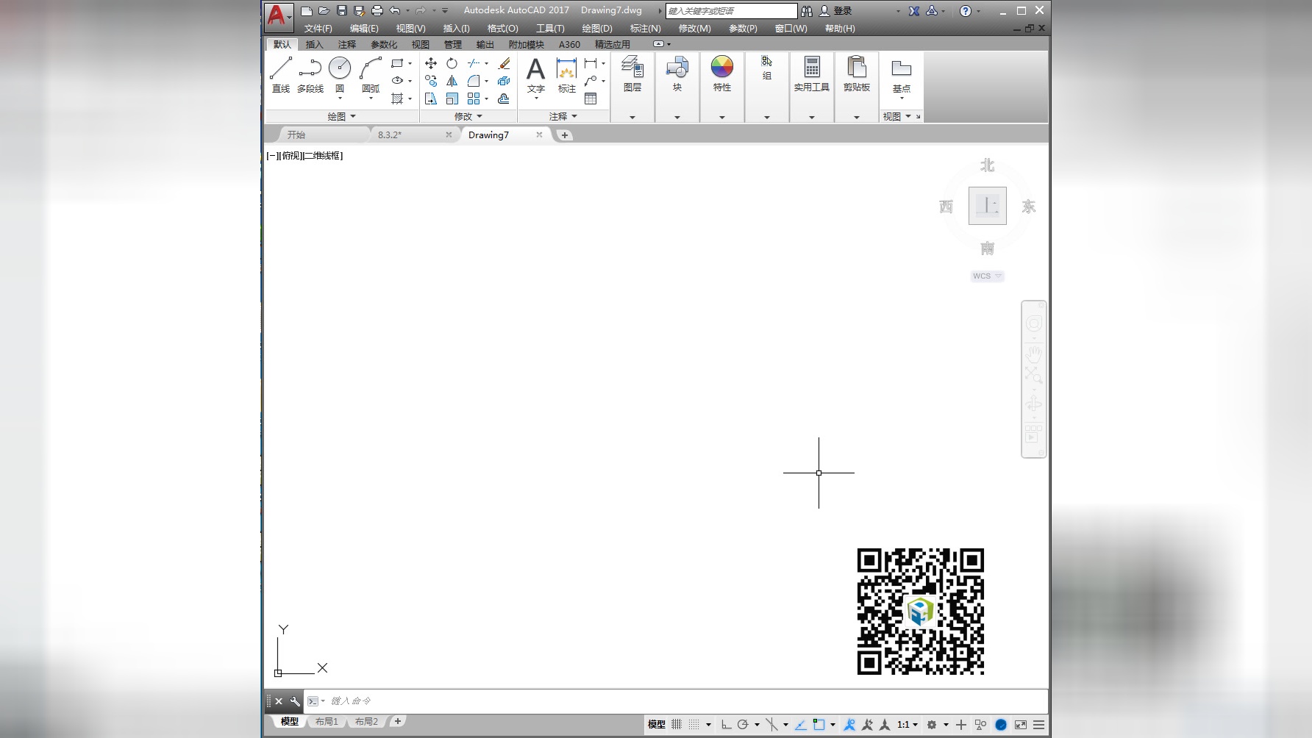The width and height of the screenshot is (1312, 738).
Task: Expand the Layers (图层) panel arrow
Action: click(x=632, y=117)
